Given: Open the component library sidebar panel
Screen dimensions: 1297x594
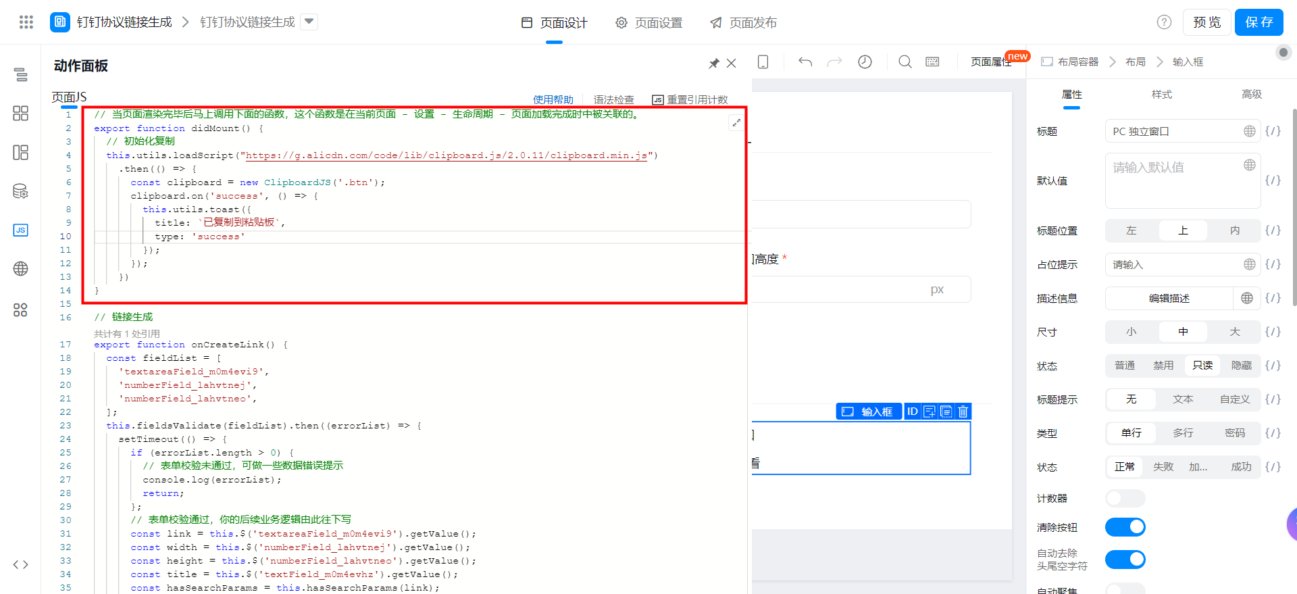Looking at the screenshot, I should pos(21,113).
